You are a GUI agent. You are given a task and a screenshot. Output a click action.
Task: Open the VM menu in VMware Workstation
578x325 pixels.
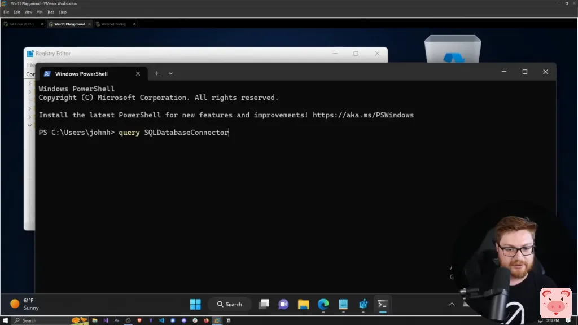[40, 12]
